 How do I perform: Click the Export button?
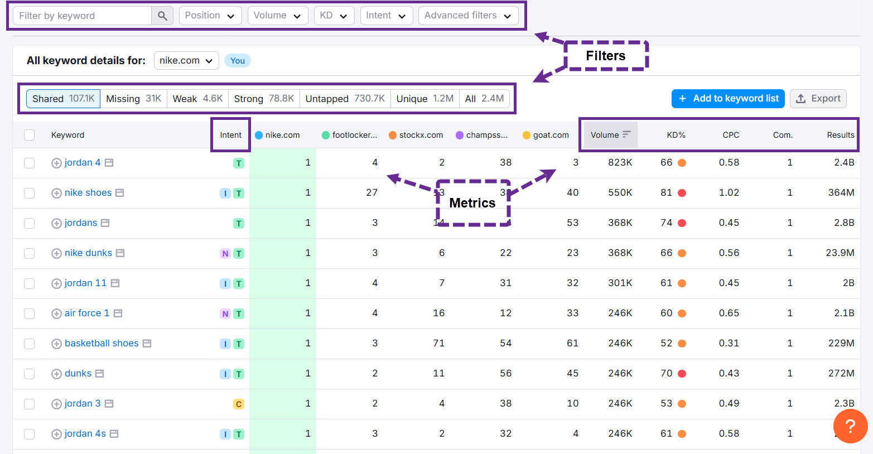818,99
